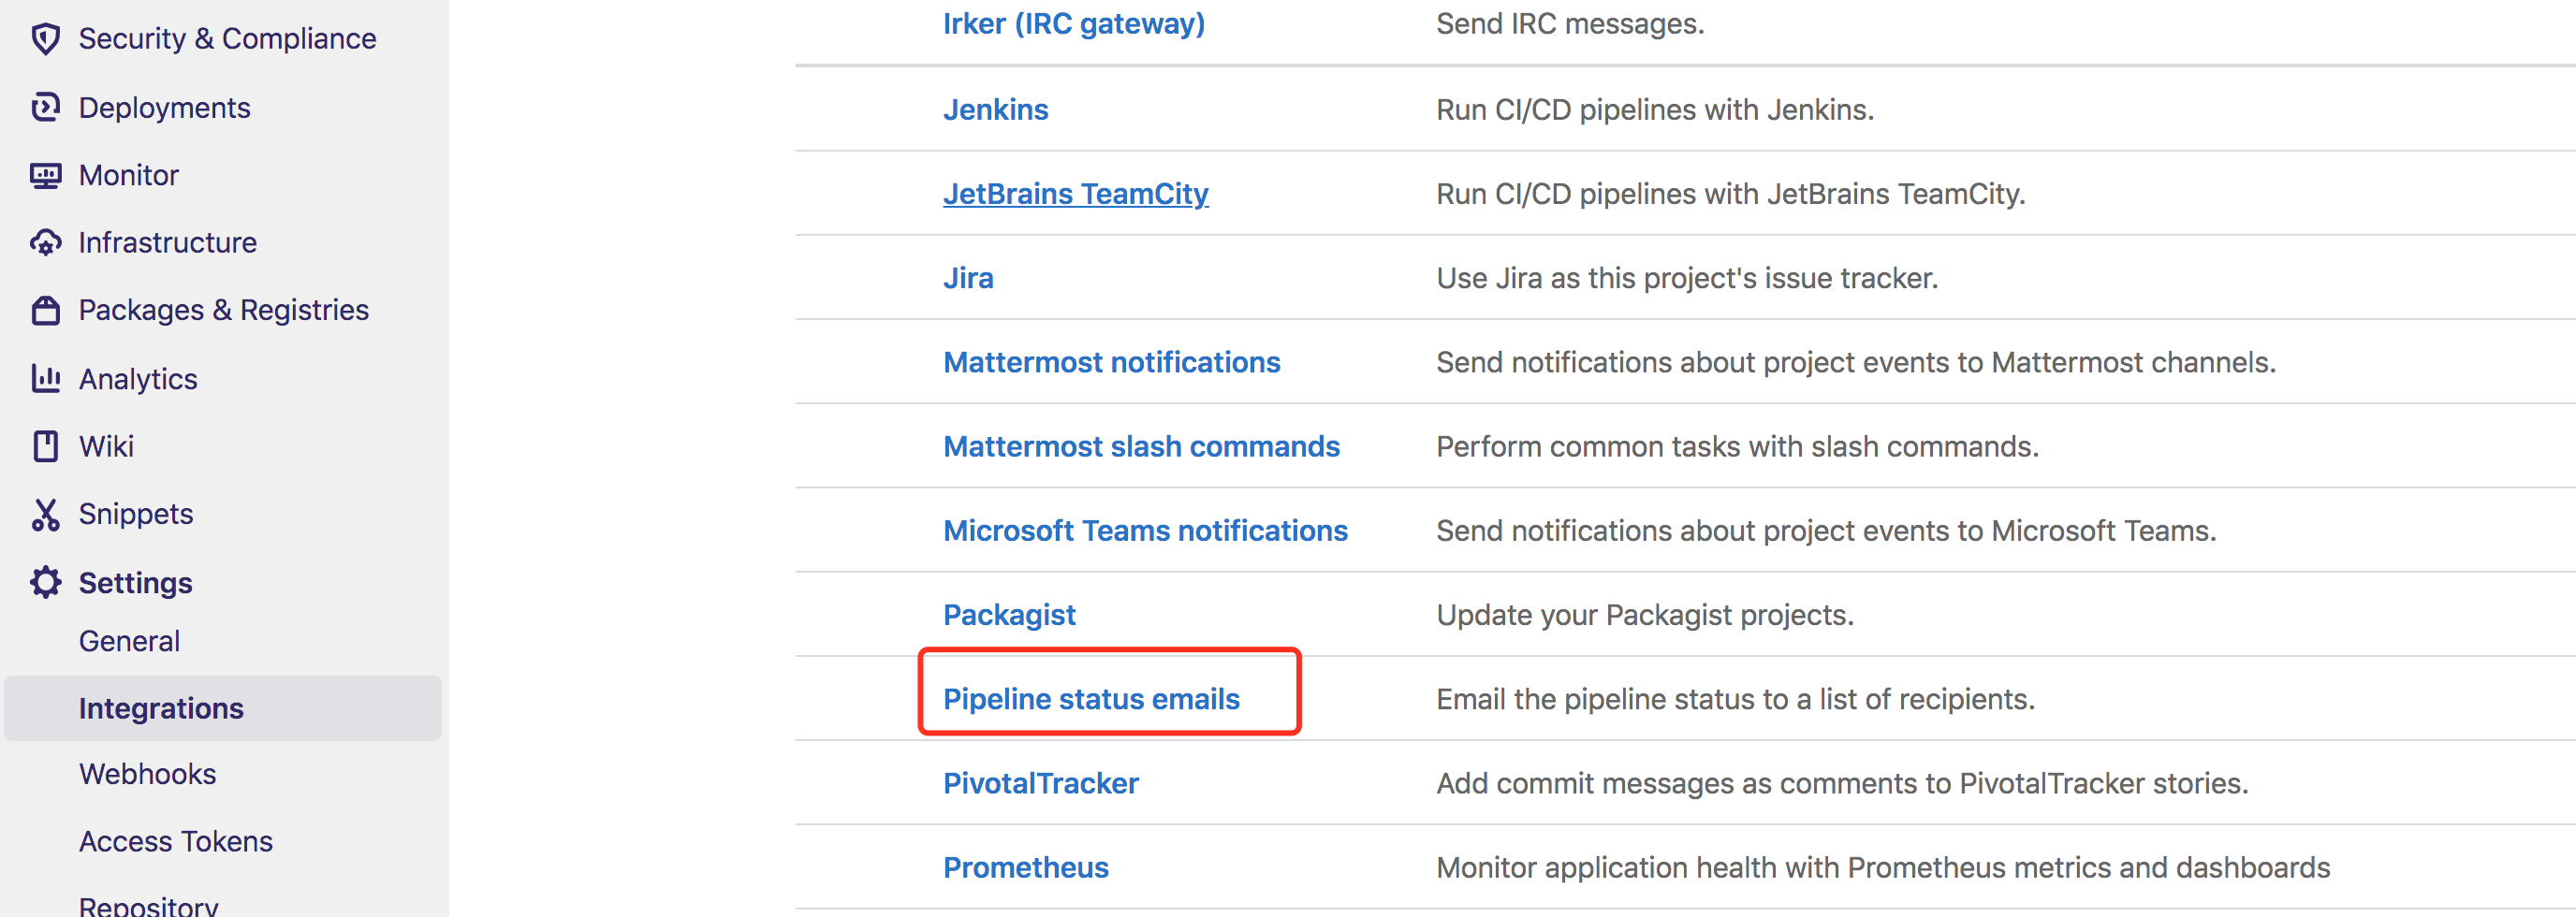Open the PivotalTracker integration
Viewport: 2576px width, 917px height.
(x=1040, y=783)
